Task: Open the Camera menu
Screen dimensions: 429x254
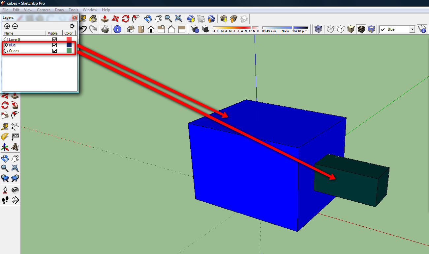Action: pyautogui.click(x=44, y=10)
